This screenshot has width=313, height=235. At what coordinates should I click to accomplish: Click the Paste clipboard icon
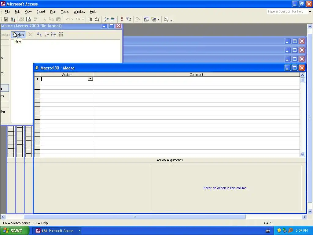(x=58, y=19)
